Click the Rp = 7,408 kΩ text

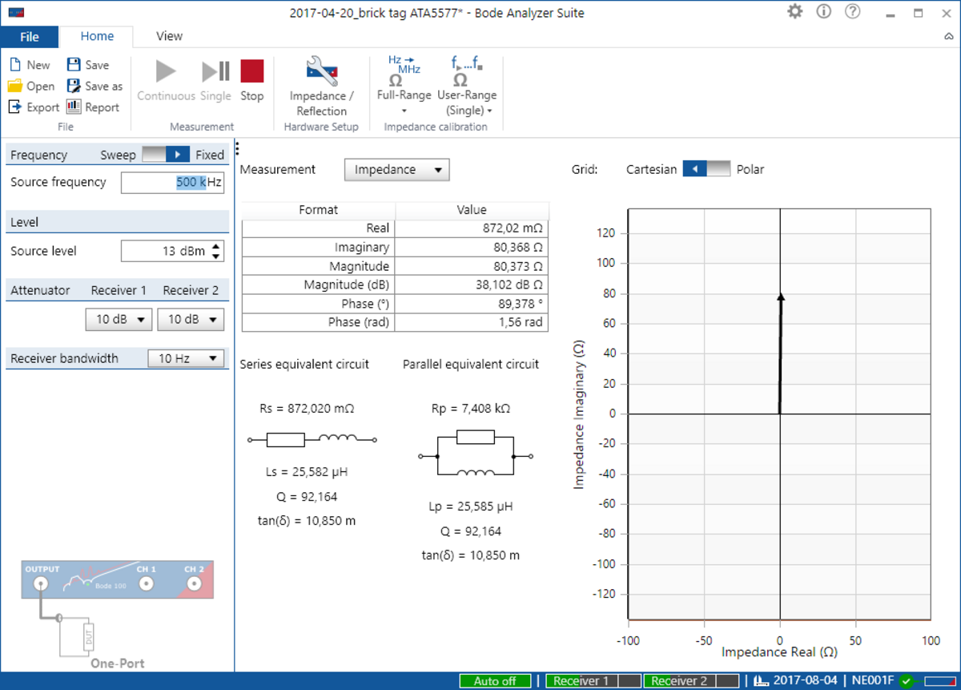471,409
